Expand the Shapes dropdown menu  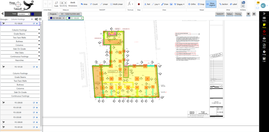(x=180, y=4)
